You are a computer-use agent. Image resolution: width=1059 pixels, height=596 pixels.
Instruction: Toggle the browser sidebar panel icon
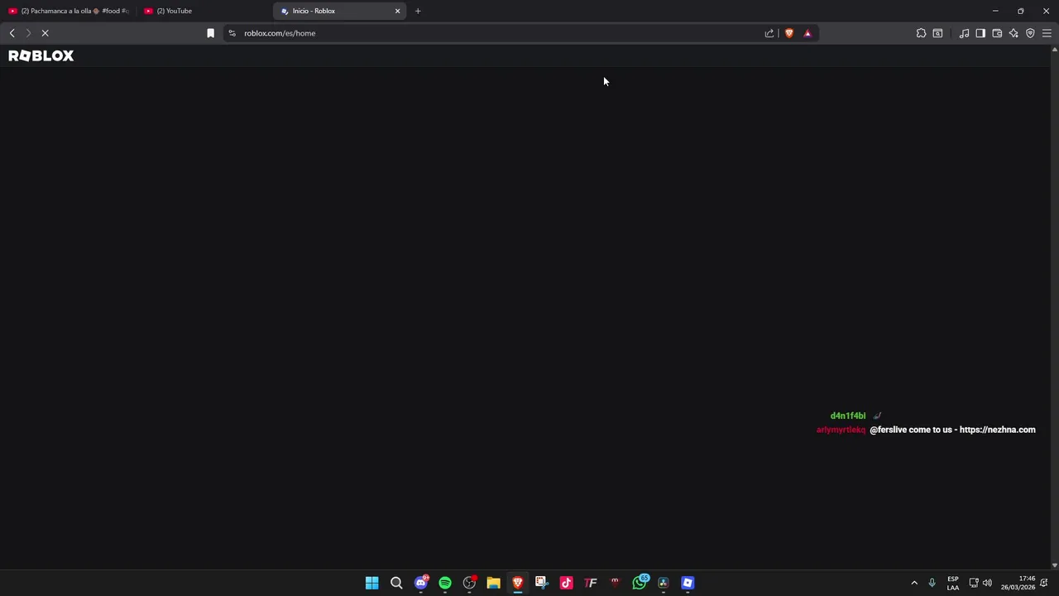[980, 33]
